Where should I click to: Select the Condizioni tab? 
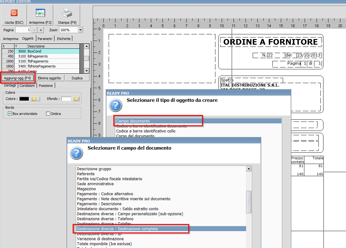tap(27, 86)
